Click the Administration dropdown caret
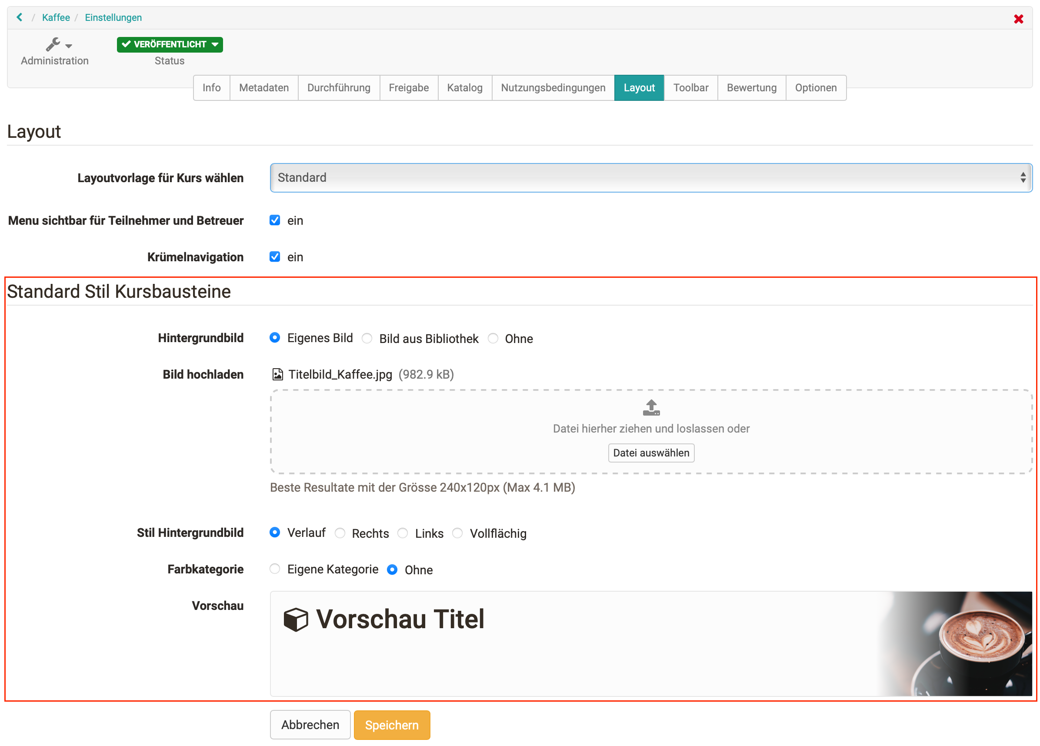1040x746 pixels. 69,46
